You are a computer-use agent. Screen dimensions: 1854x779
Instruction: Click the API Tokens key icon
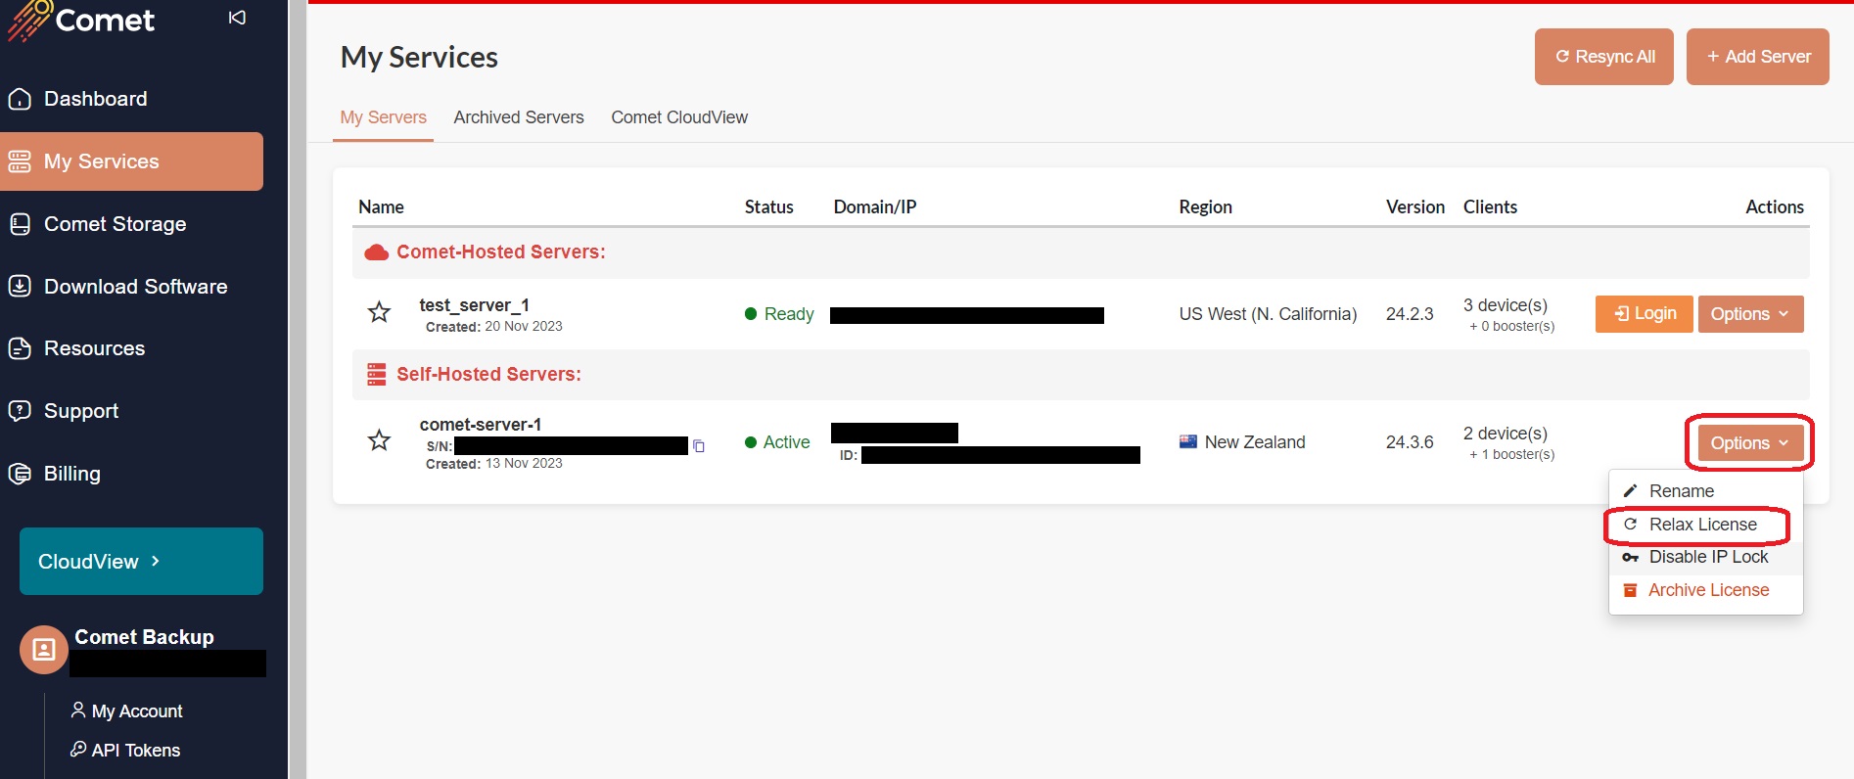(x=78, y=749)
